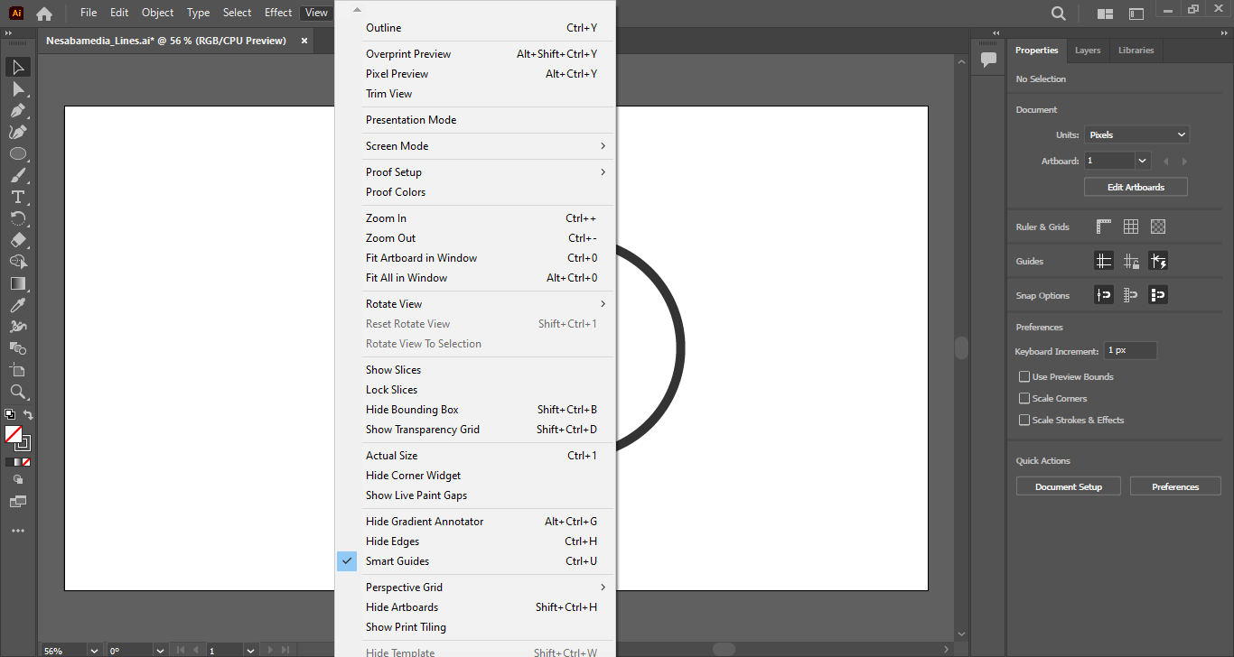Image resolution: width=1234 pixels, height=657 pixels.
Task: Enable Use Preview Bounds checkbox
Action: click(1024, 376)
